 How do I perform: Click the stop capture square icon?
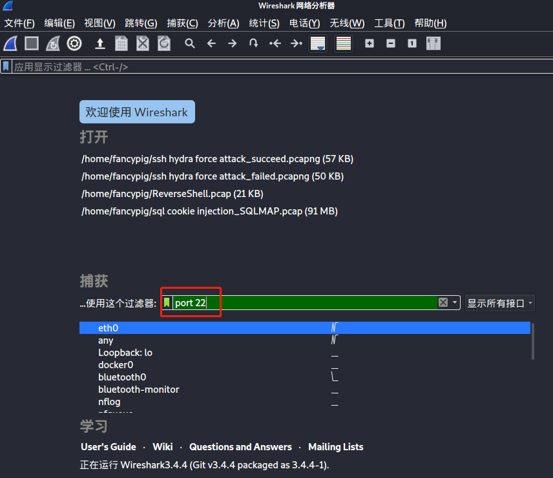click(32, 44)
